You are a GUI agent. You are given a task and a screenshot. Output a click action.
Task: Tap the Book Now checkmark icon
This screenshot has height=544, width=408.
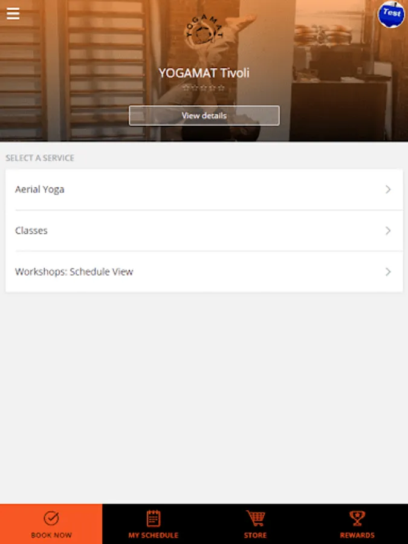(x=51, y=519)
